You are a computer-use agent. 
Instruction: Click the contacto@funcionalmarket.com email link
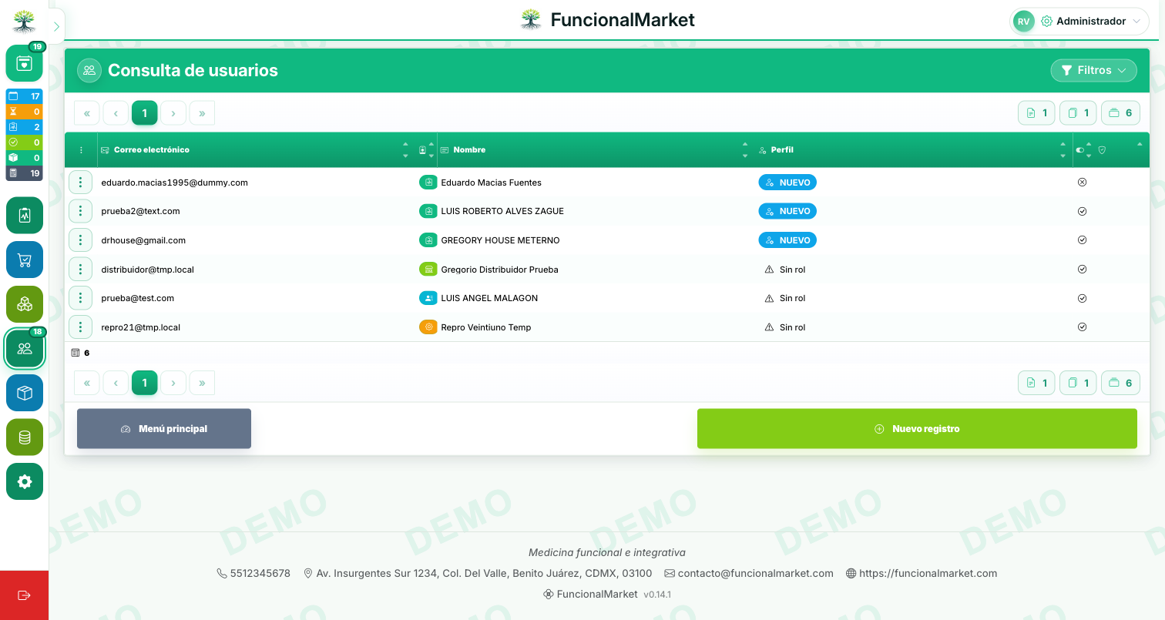tap(755, 573)
